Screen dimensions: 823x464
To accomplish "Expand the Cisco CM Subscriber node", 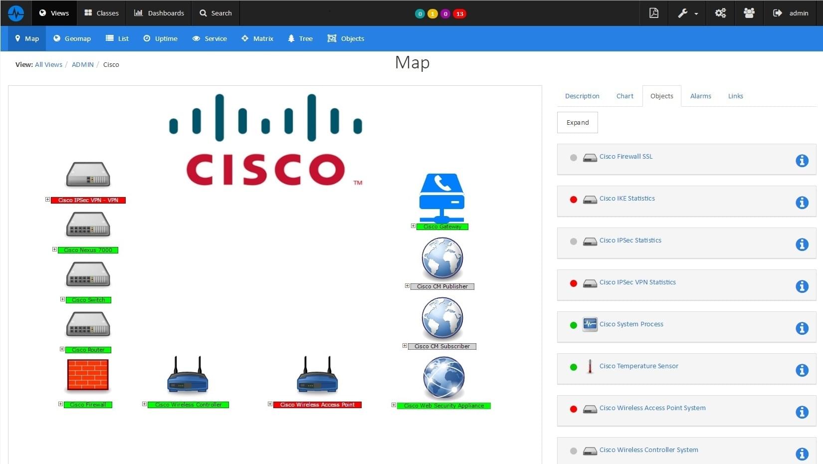I will [x=405, y=346].
